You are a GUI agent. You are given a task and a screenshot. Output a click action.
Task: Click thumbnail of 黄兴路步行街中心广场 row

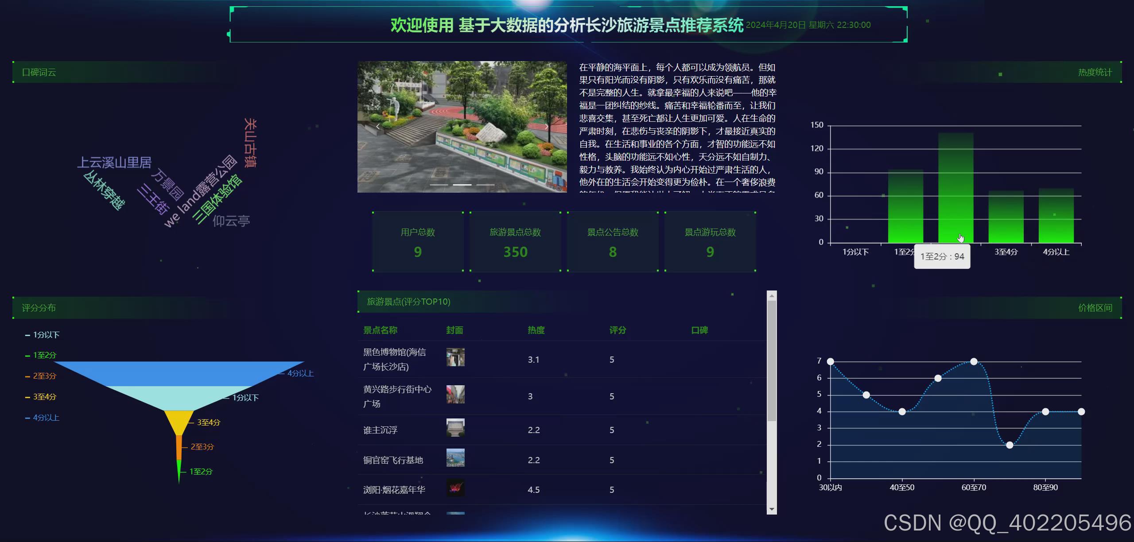click(x=455, y=394)
